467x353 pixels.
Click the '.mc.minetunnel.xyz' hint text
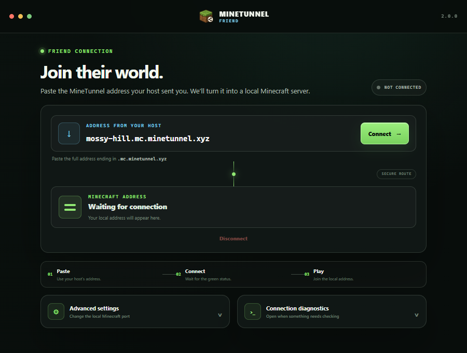pyautogui.click(x=142, y=159)
